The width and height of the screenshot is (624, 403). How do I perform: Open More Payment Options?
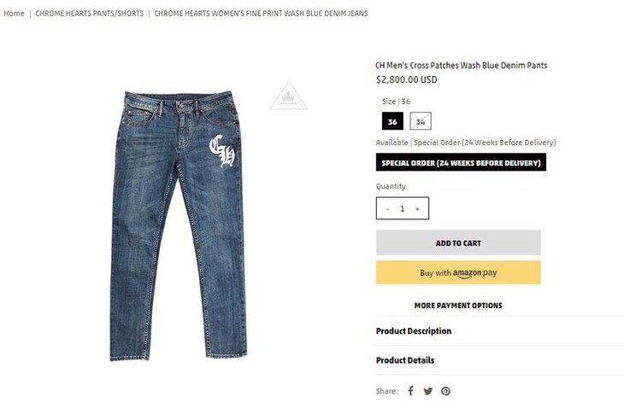pyautogui.click(x=458, y=305)
